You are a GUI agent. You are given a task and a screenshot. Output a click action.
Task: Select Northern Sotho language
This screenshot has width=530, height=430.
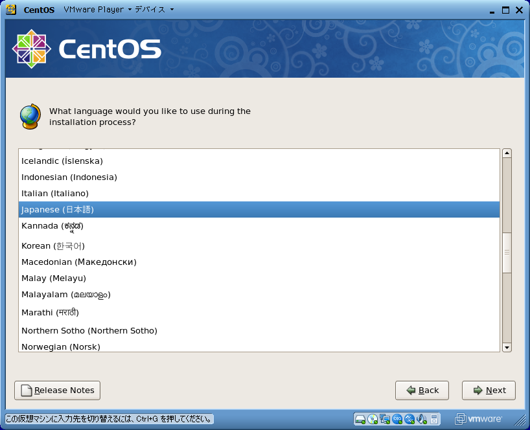(259, 331)
